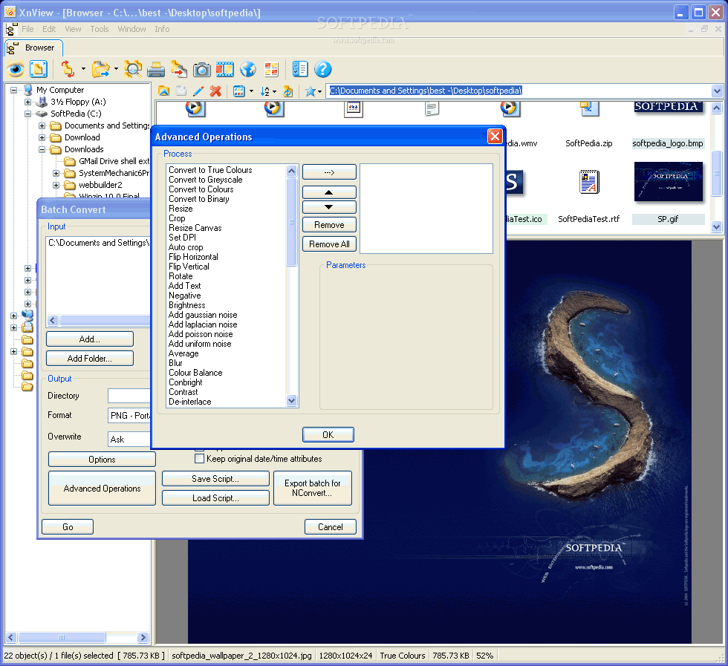Click the Rotate (JPEG lossless transform) icon

(68, 70)
